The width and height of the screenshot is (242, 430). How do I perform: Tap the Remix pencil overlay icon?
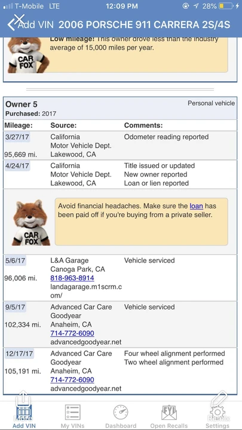click(219, 403)
